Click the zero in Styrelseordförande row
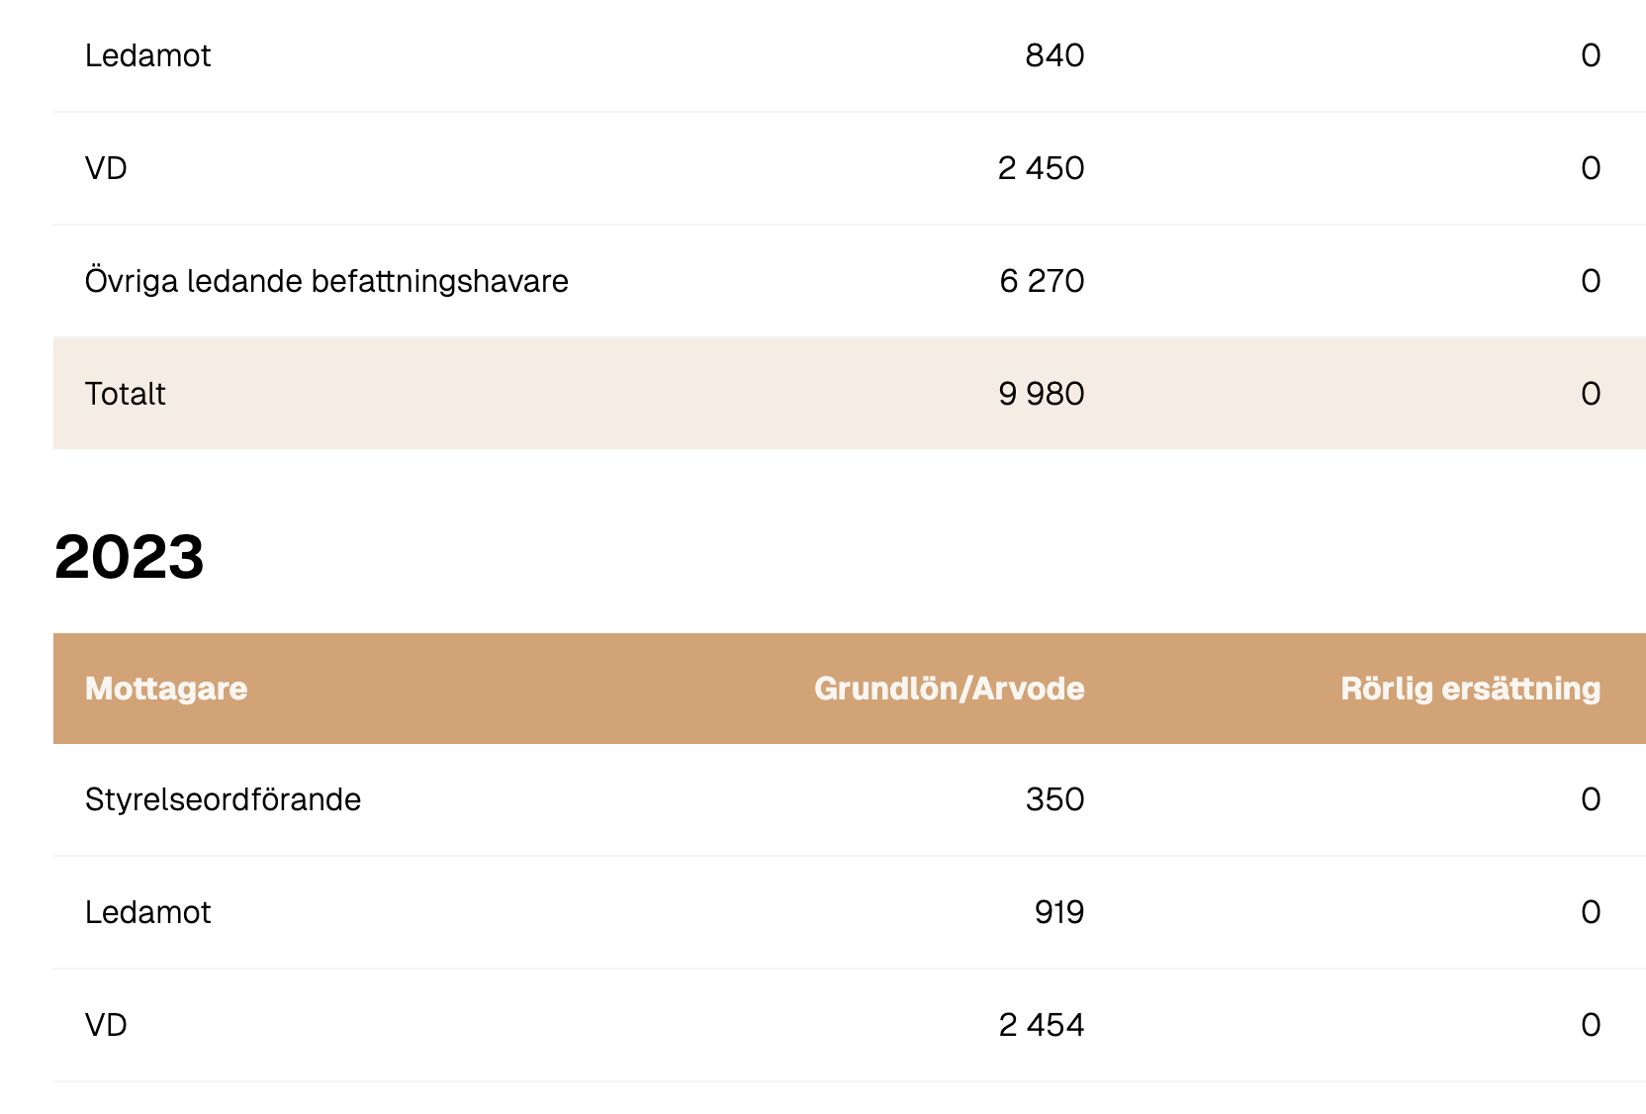Image resolution: width=1646 pixels, height=1114 pixels. click(1591, 799)
